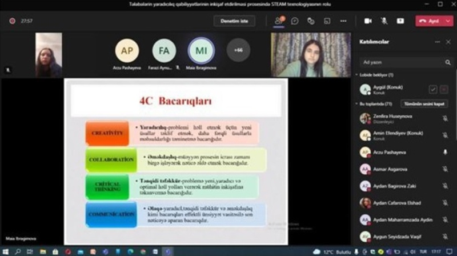Decline Aygül with the red X button
The width and height of the screenshot is (457, 256).
(x=444, y=89)
